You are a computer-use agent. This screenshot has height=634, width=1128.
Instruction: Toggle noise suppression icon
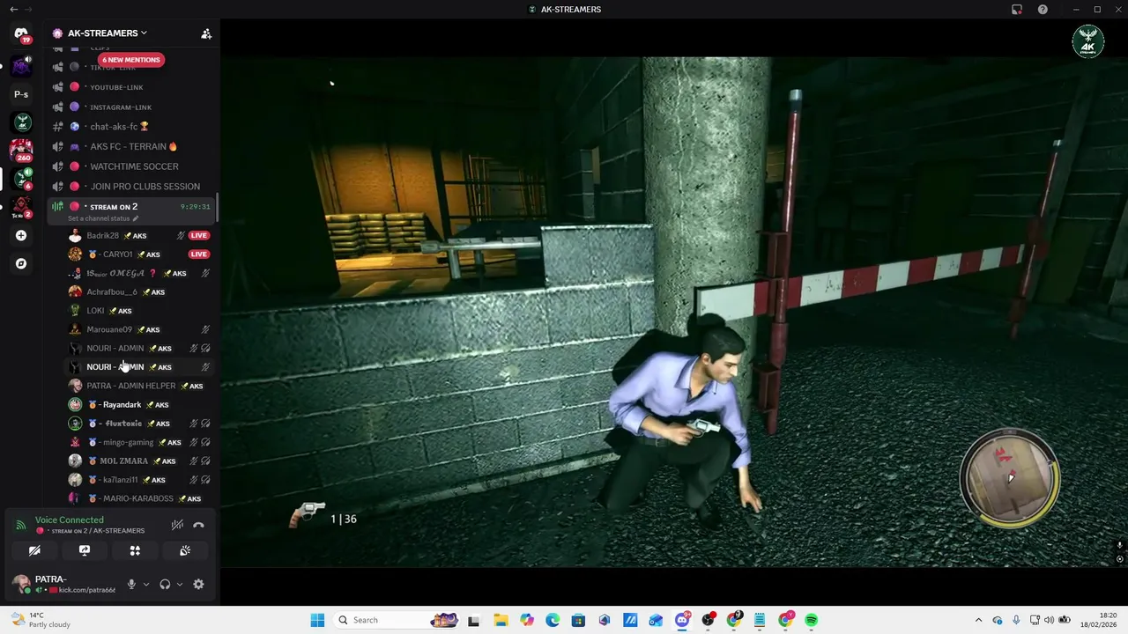177,525
